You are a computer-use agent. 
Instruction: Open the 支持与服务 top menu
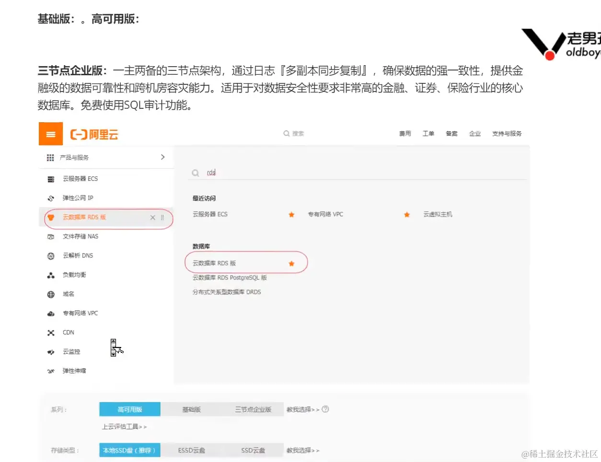pos(507,134)
